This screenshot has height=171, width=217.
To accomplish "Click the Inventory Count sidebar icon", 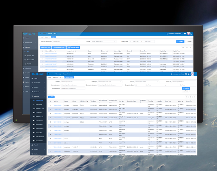I will 34,108.
